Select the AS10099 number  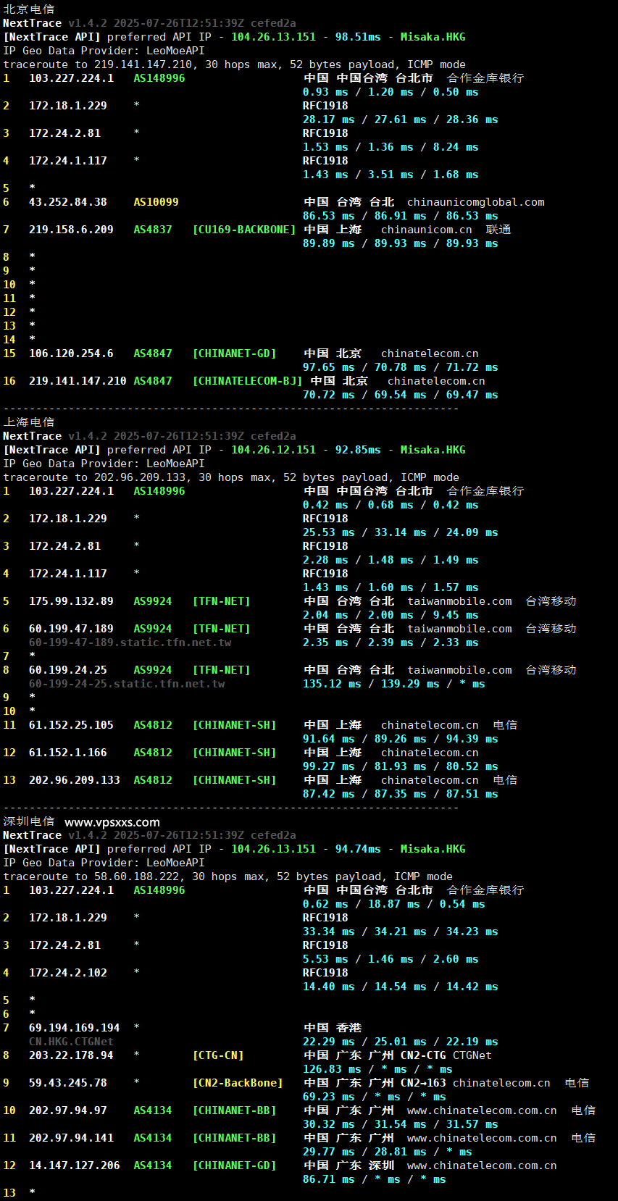pyautogui.click(x=156, y=202)
